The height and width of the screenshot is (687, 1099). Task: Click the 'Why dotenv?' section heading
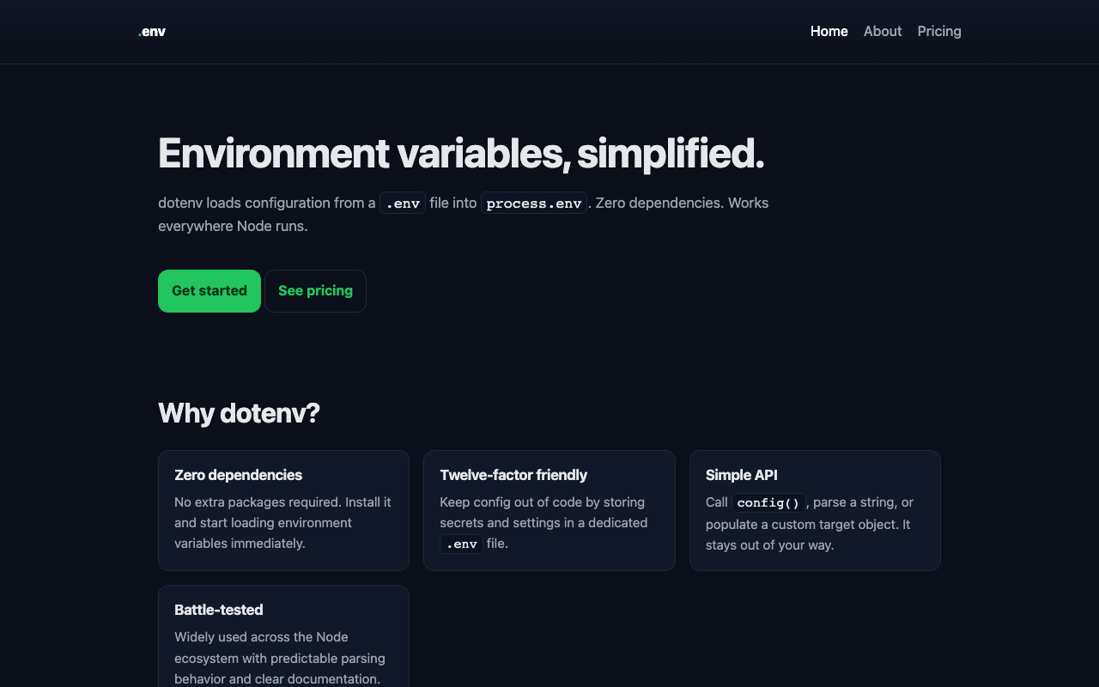(x=239, y=413)
